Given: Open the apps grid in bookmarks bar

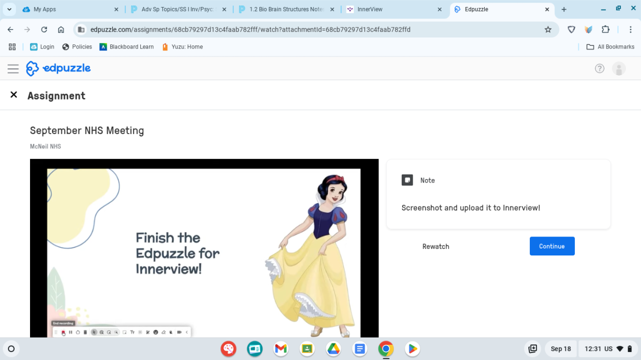Looking at the screenshot, I should (12, 46).
